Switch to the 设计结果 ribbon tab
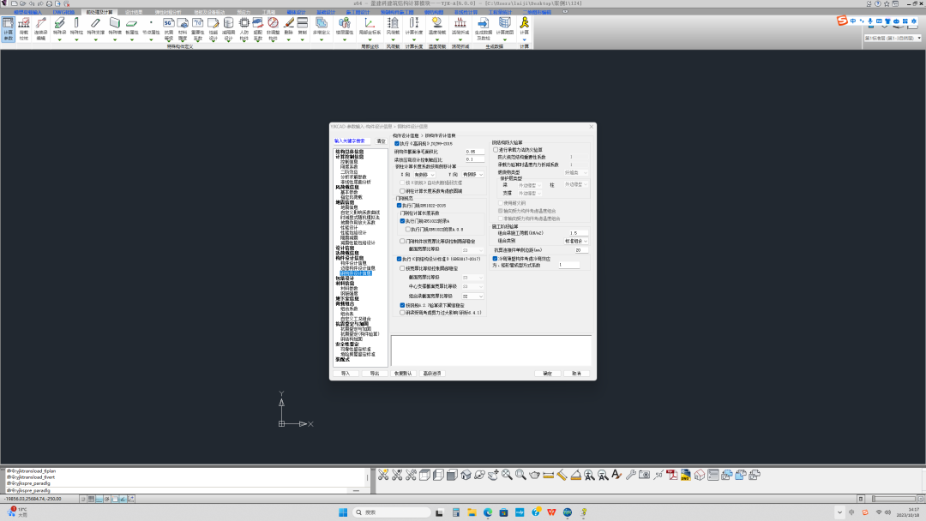The image size is (926, 521). 134,12
